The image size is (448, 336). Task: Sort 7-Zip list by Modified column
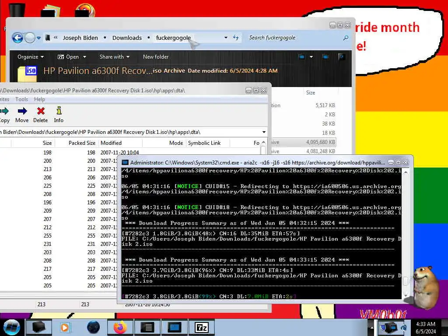111,143
